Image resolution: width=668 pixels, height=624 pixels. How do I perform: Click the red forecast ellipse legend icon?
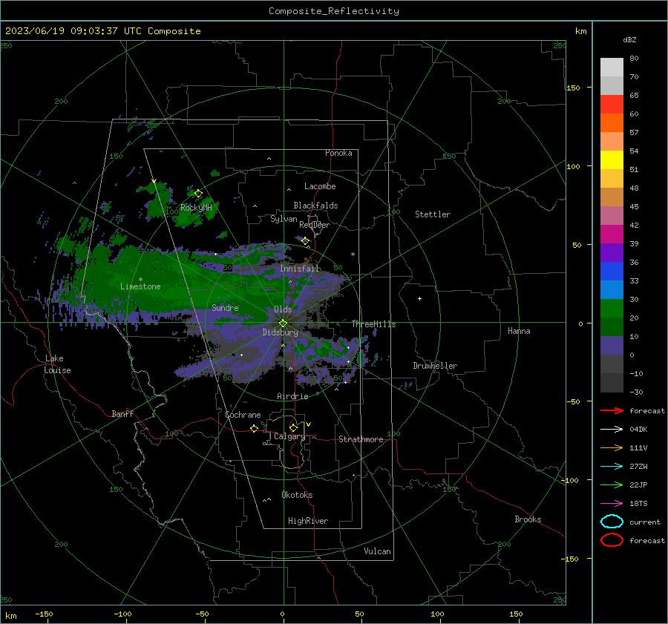pyautogui.click(x=612, y=540)
